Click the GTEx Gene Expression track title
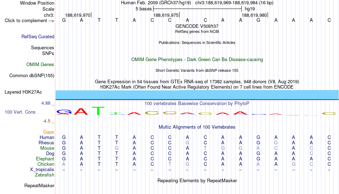Image resolution: width=339 pixels, height=194 pixels. [x=197, y=81]
